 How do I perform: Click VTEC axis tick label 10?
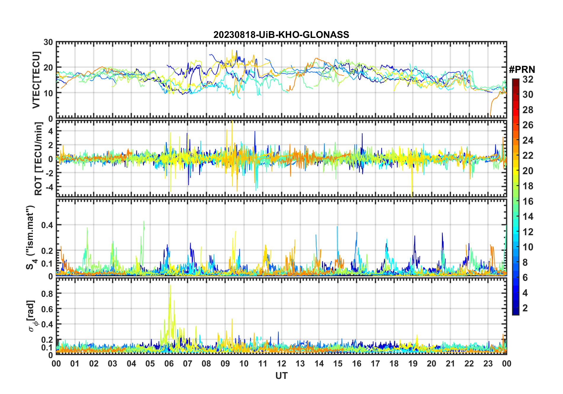pyautogui.click(x=48, y=93)
